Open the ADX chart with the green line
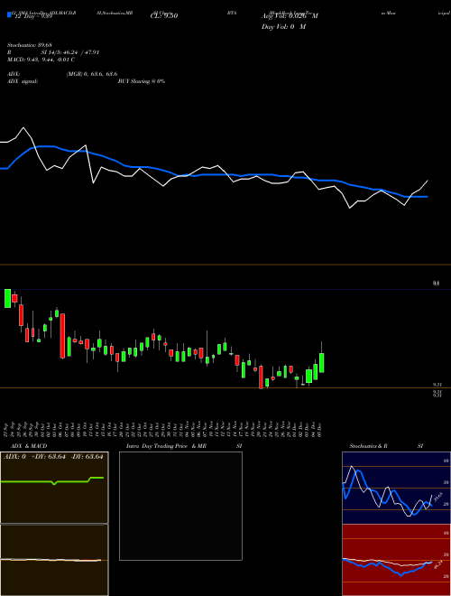Viewport: 451px width, 596px height. (x=54, y=488)
